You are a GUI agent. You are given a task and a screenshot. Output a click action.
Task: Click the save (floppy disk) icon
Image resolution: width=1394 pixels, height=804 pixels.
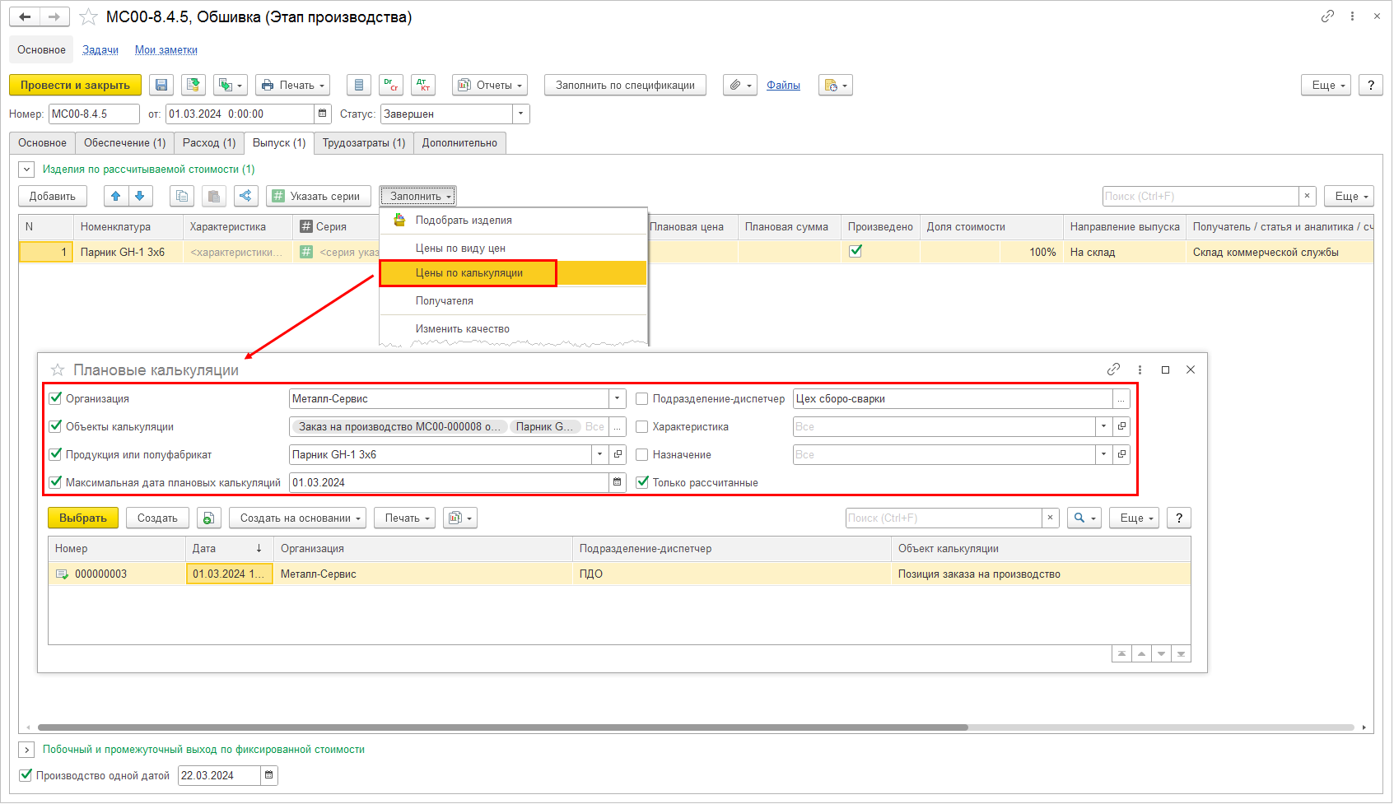pyautogui.click(x=161, y=86)
